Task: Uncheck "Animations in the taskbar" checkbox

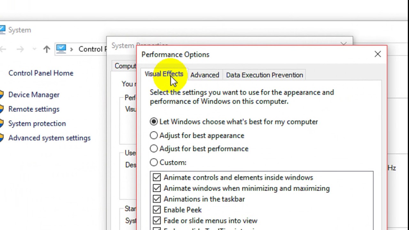Action: coord(157,199)
